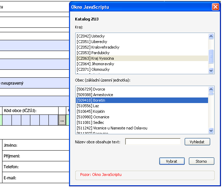Confirm selection with Vybrat button
The height and width of the screenshot is (187, 222).
(172, 161)
